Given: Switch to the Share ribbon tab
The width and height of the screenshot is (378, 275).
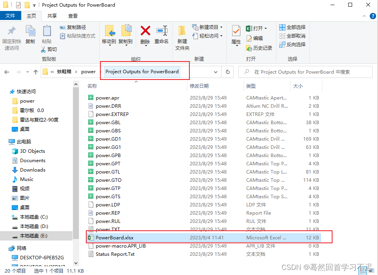Looking at the screenshot, I should tap(52, 16).
